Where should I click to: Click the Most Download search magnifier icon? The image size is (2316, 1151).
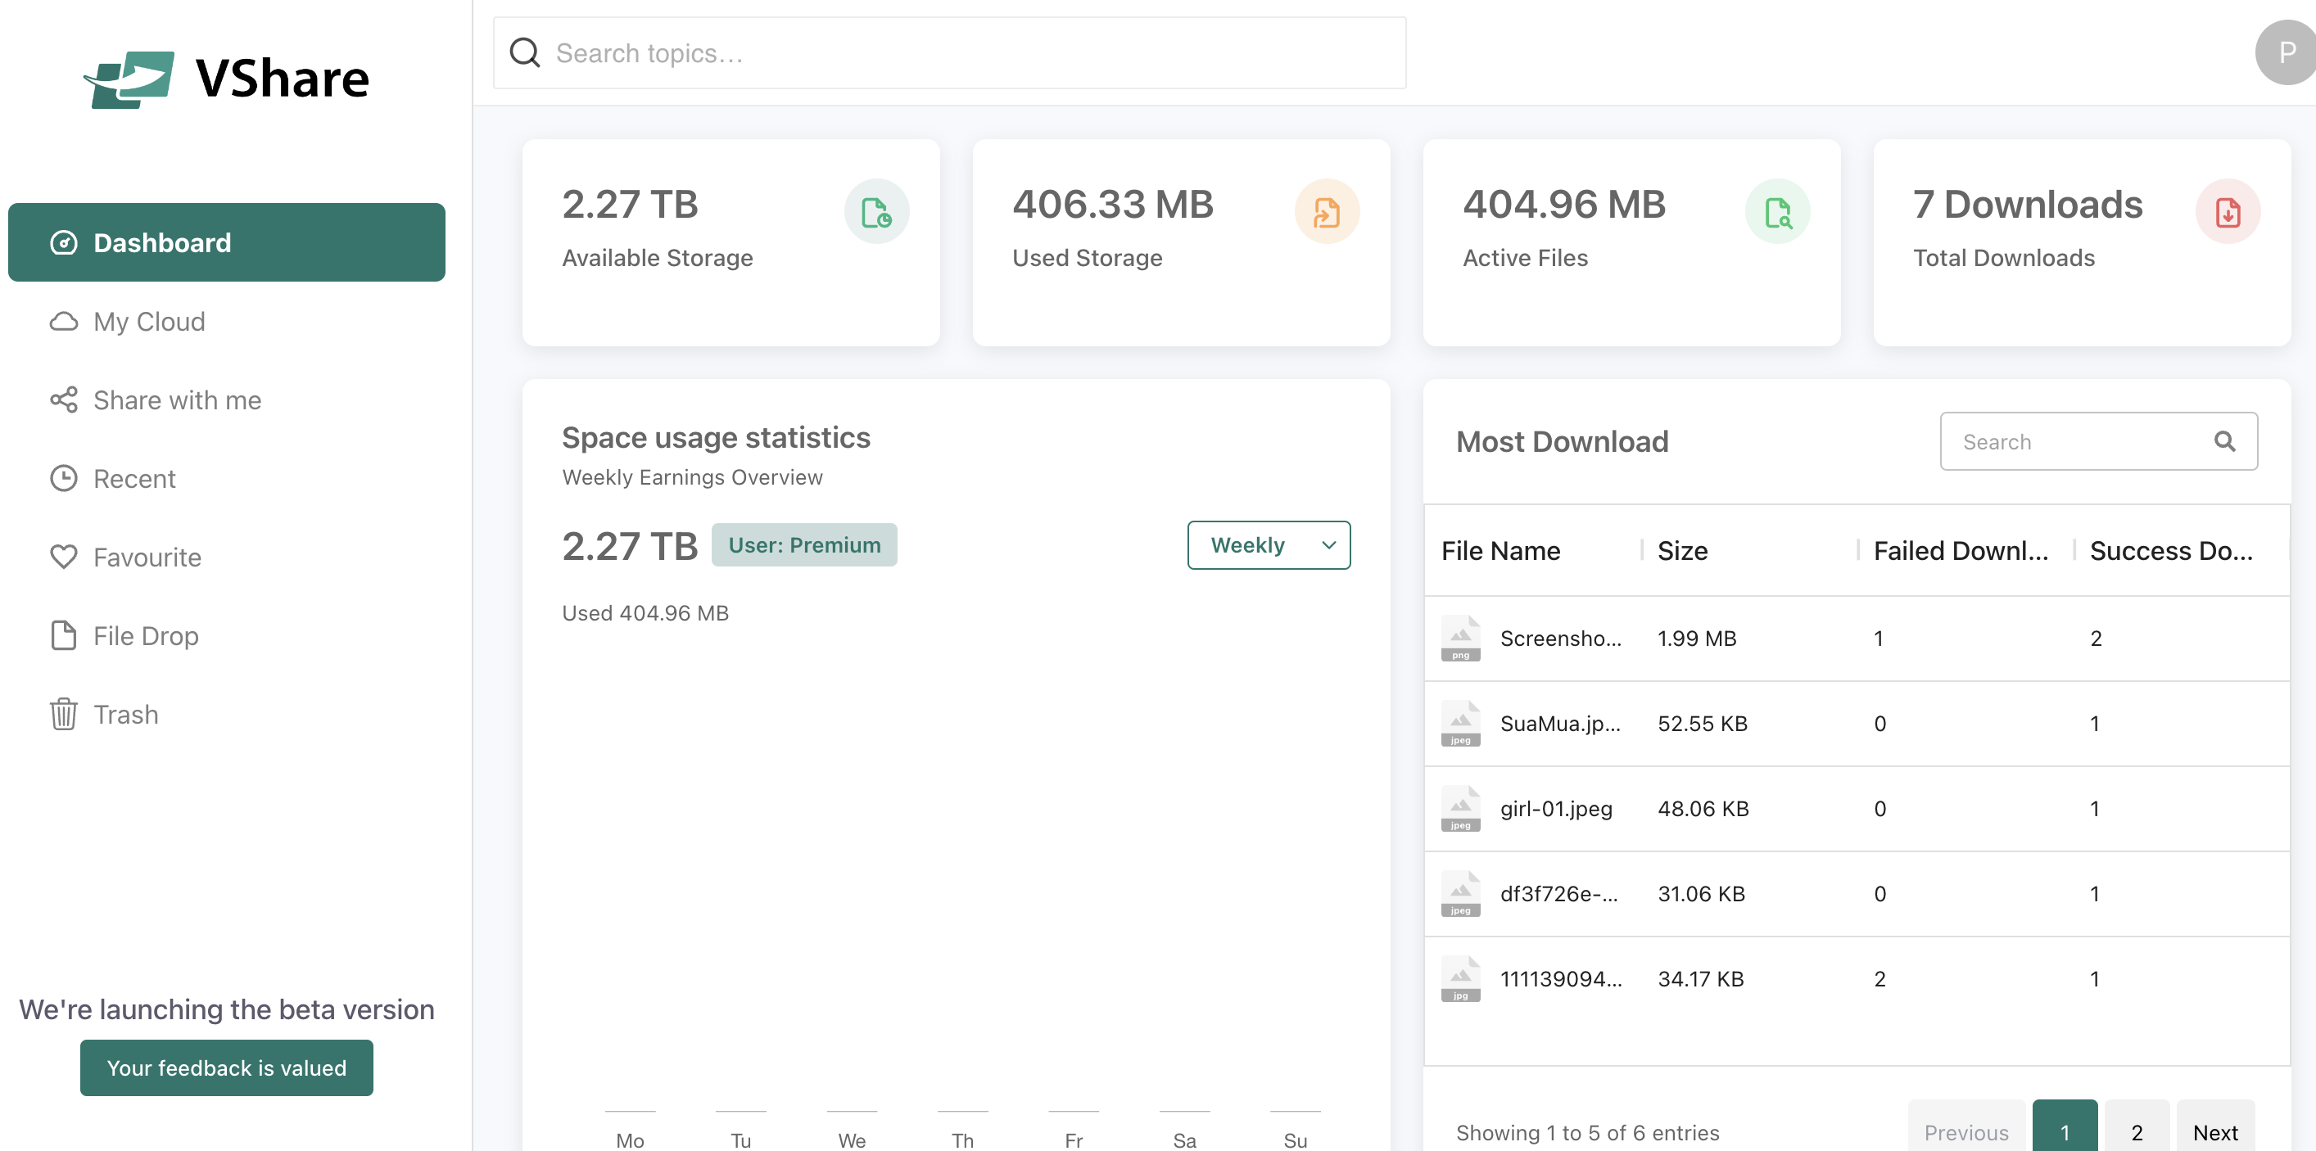coord(2224,441)
